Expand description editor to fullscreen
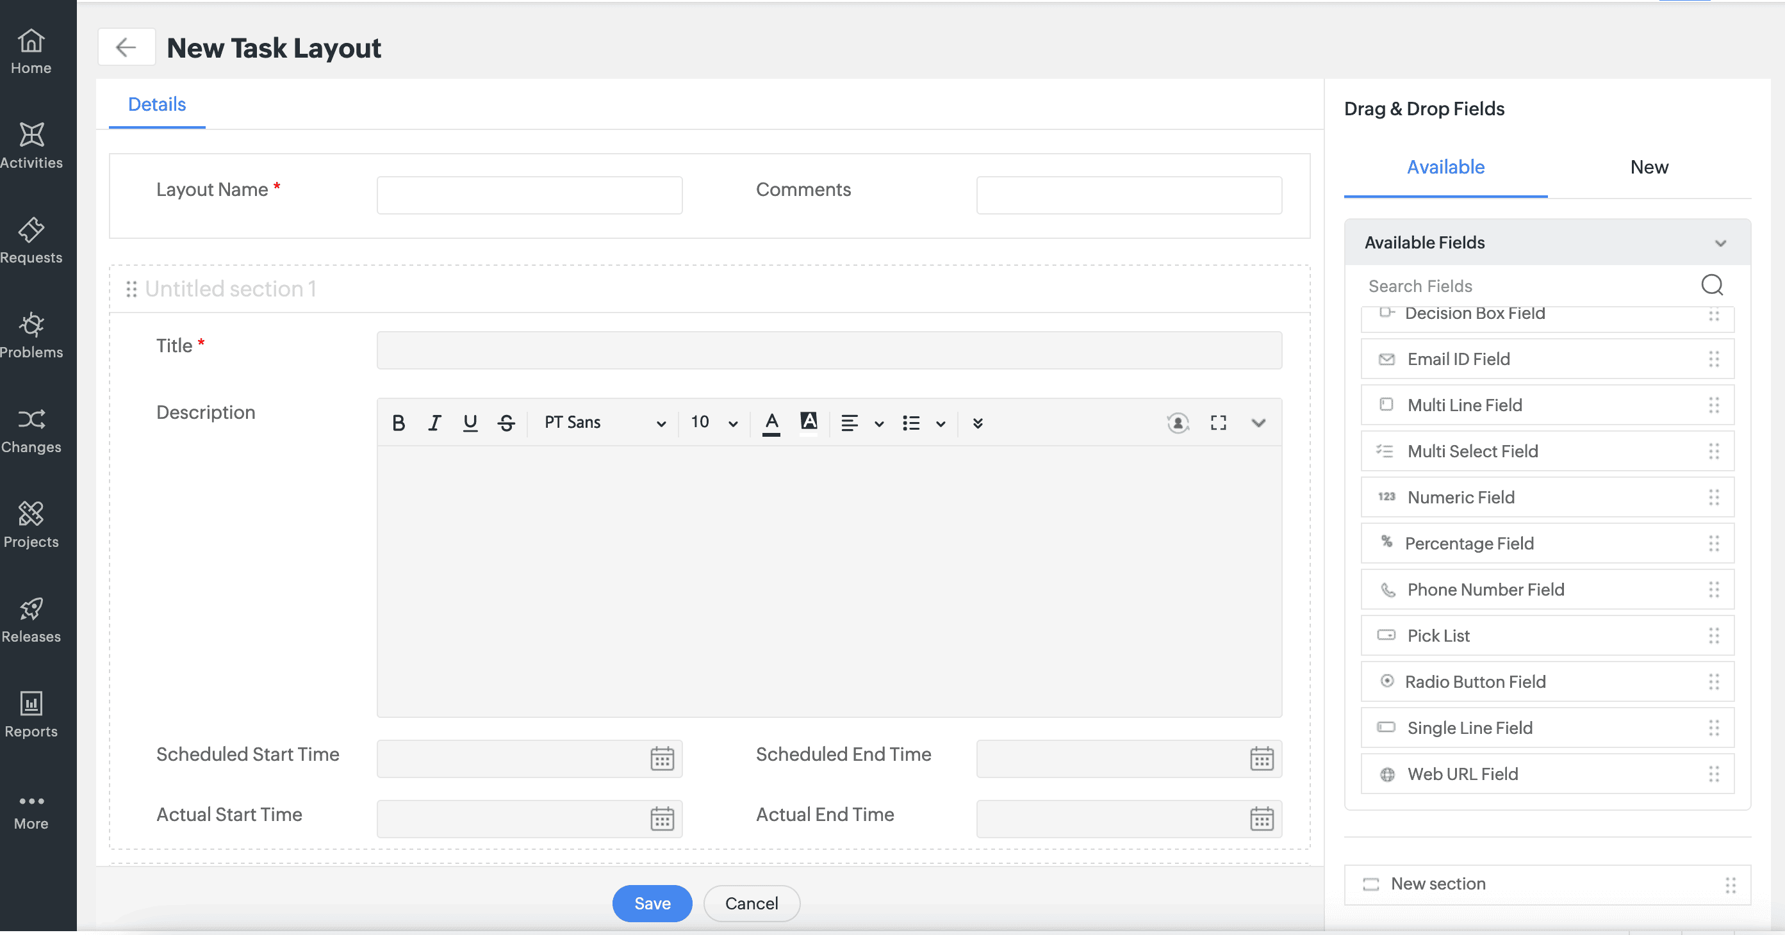 pos(1218,423)
